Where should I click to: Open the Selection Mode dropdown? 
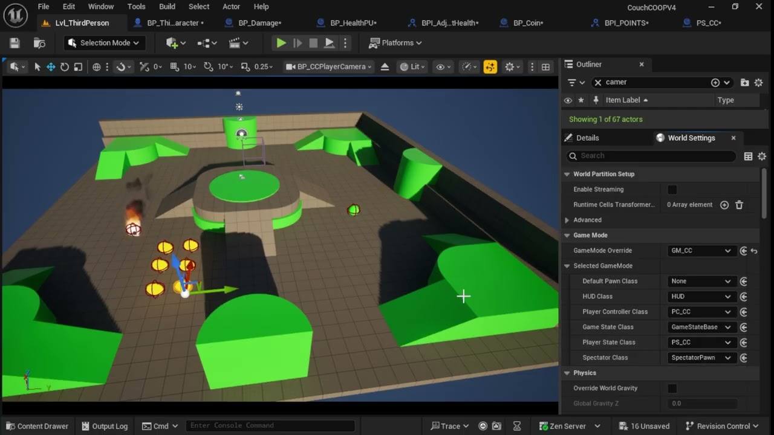pyautogui.click(x=103, y=43)
